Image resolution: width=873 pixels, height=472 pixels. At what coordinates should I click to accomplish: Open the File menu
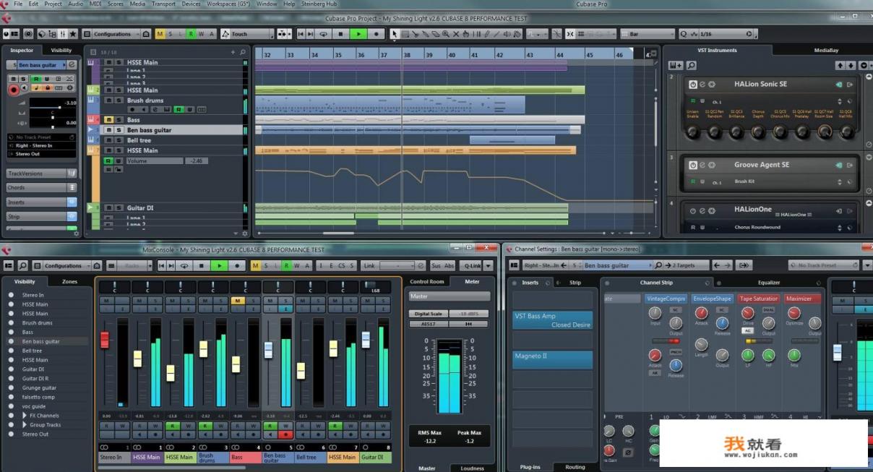point(18,4)
